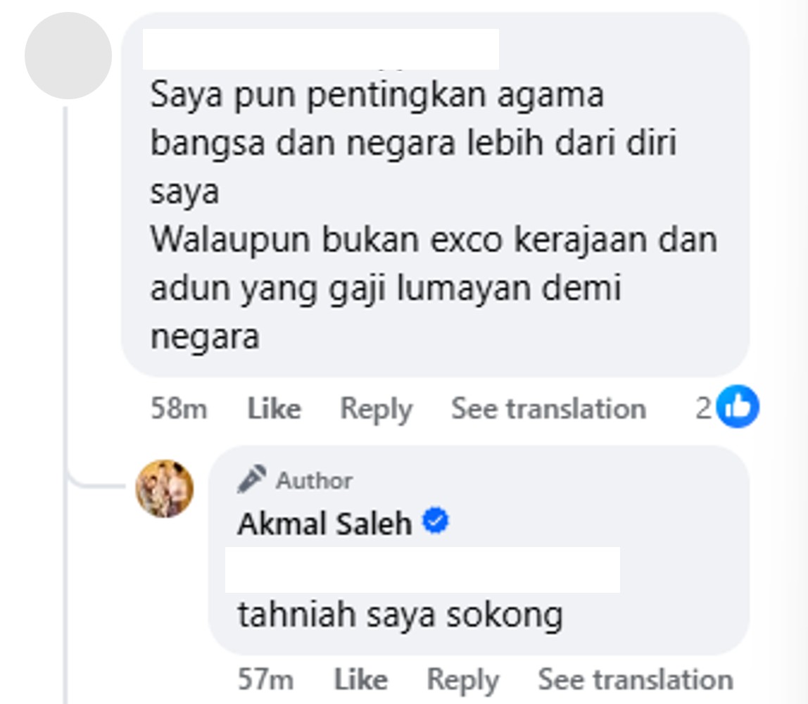Viewport: 808px width, 704px height.
Task: Open the first commenter's gray avatar
Action: (x=68, y=56)
